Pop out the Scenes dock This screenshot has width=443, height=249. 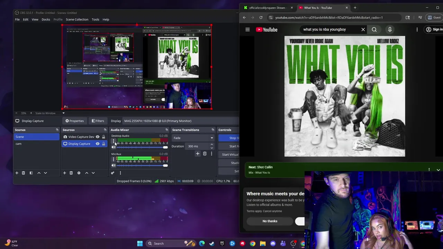pyautogui.click(x=57, y=130)
